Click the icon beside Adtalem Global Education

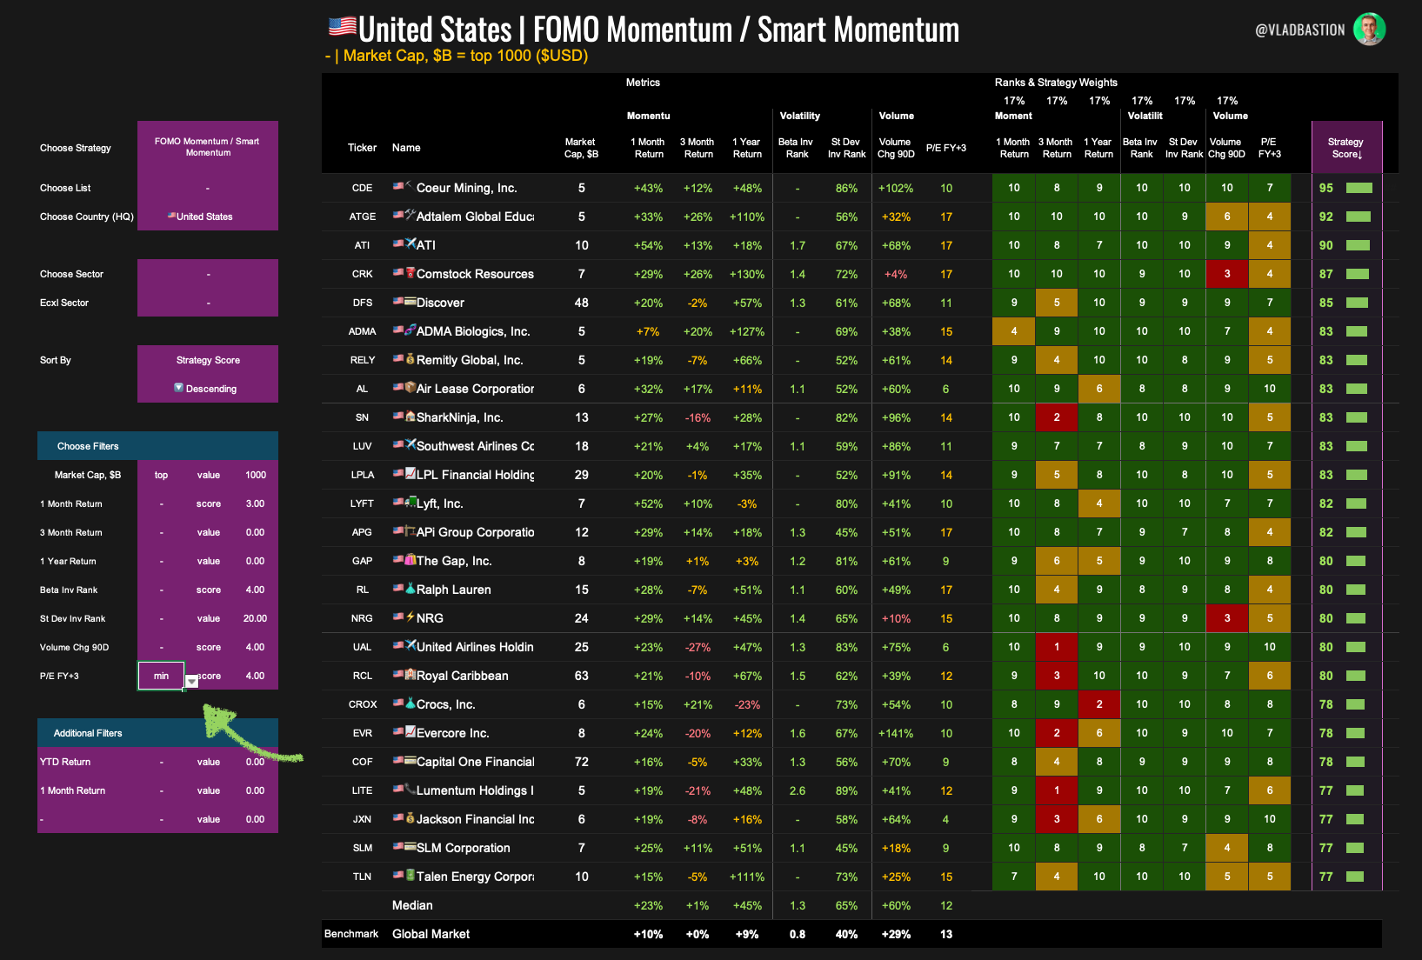click(410, 215)
